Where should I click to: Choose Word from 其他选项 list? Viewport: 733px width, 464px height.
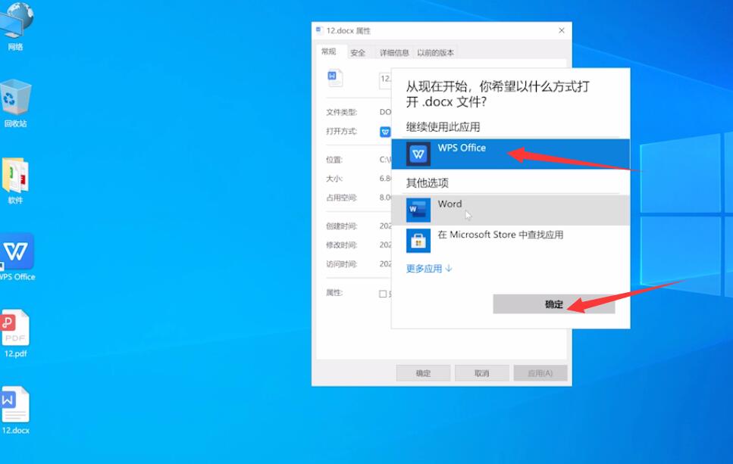point(510,210)
